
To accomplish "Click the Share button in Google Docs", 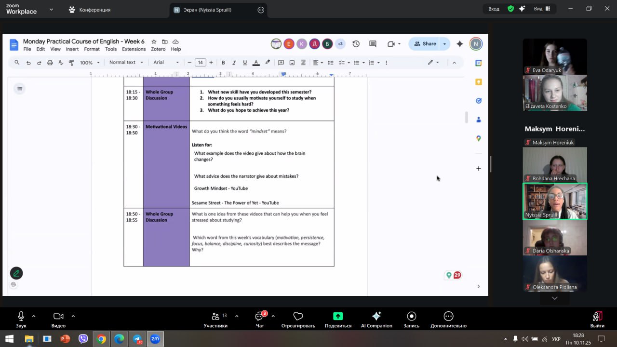I will click(424, 44).
